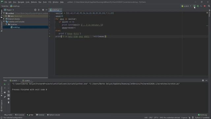211x119 pixels.
Task: Open the Python Console tool window
Action: (x=53, y=115)
